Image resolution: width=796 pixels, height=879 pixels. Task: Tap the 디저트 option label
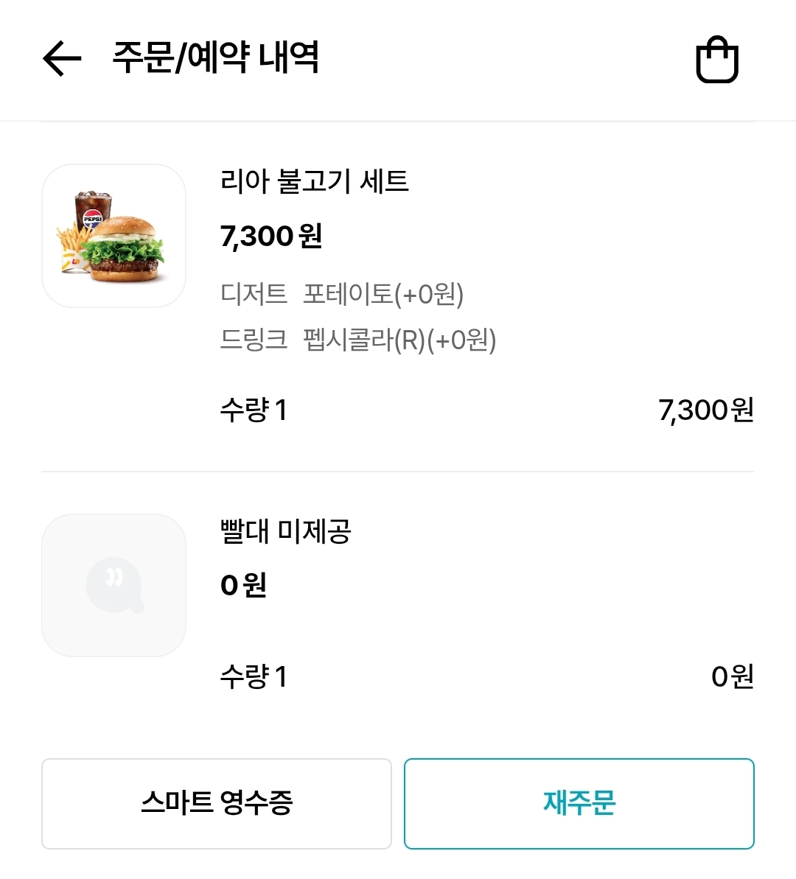pyautogui.click(x=254, y=294)
